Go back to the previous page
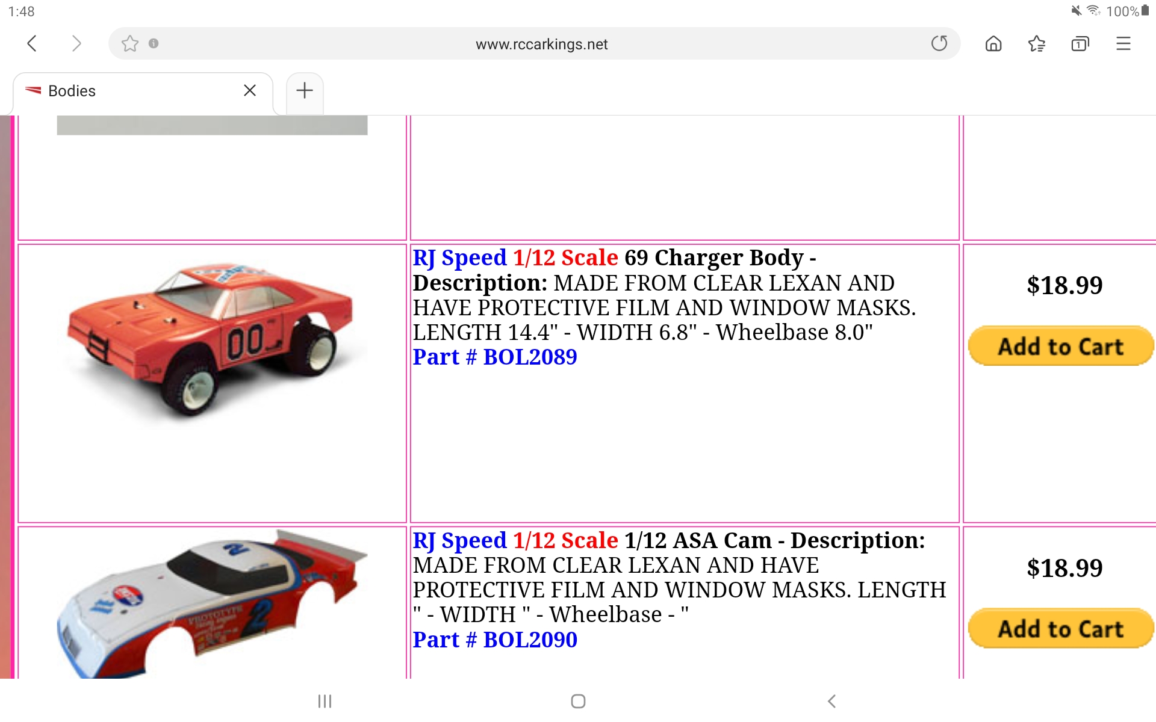Screen dimensions: 1156x722 click(33, 43)
